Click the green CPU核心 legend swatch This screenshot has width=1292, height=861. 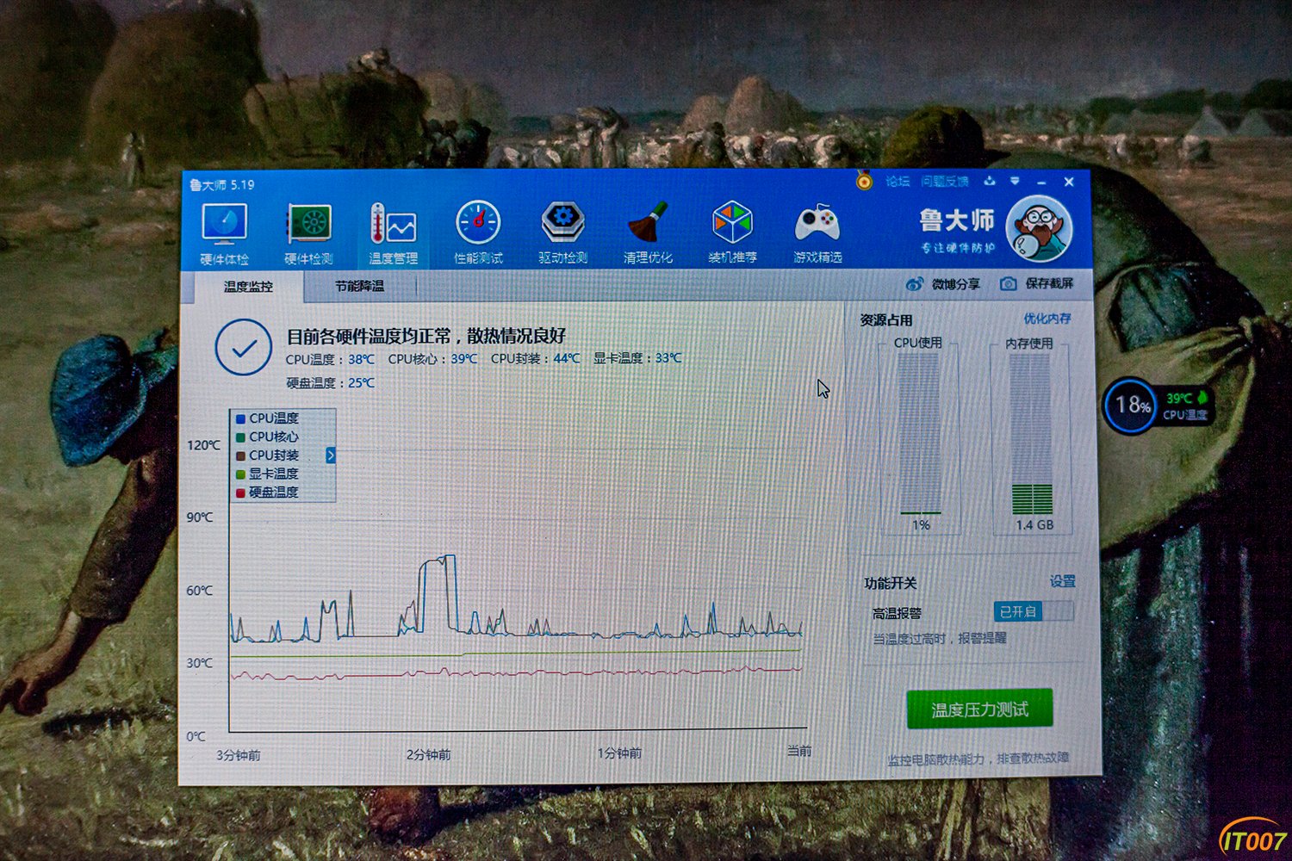click(x=240, y=437)
